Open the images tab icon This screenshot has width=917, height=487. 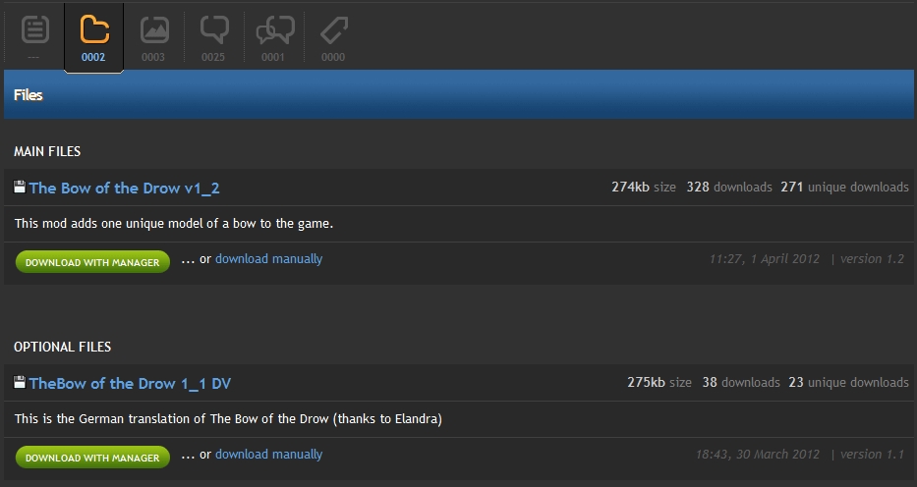click(x=153, y=29)
